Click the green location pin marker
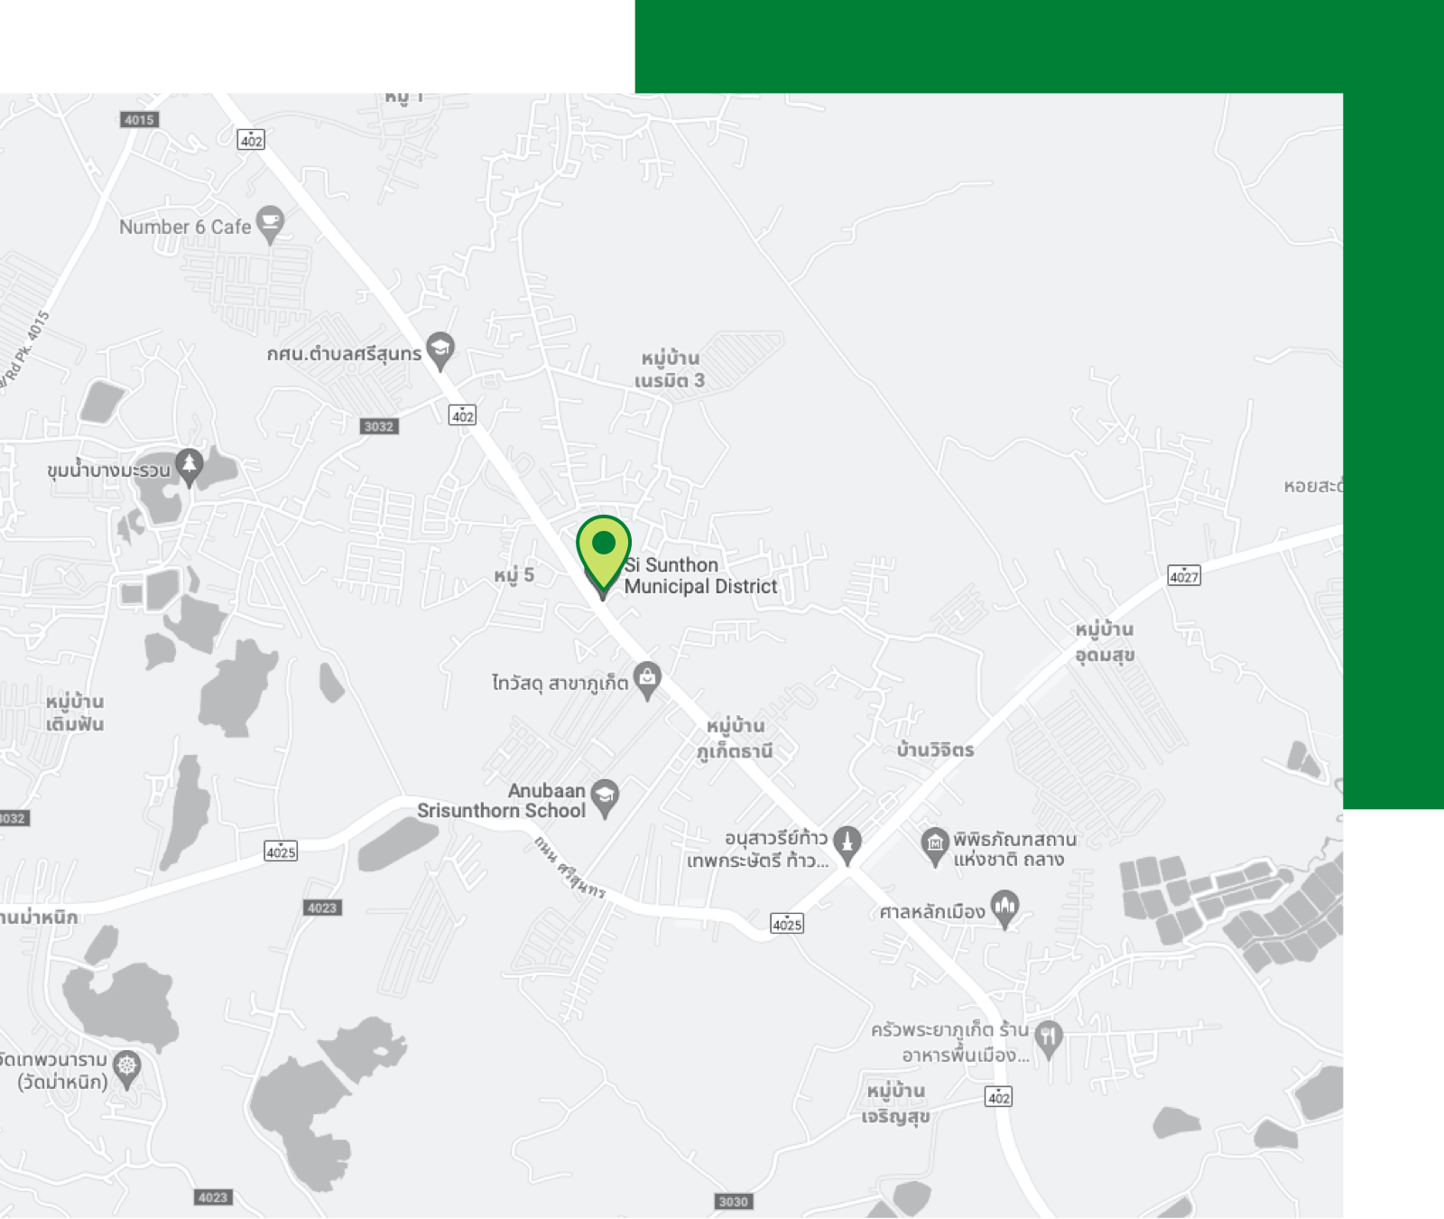The image size is (1444, 1219). (603, 552)
